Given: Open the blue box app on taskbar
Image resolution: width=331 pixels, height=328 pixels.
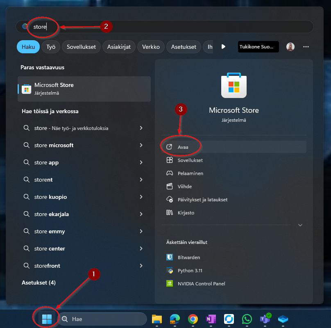Looking at the screenshot, I should (x=283, y=319).
